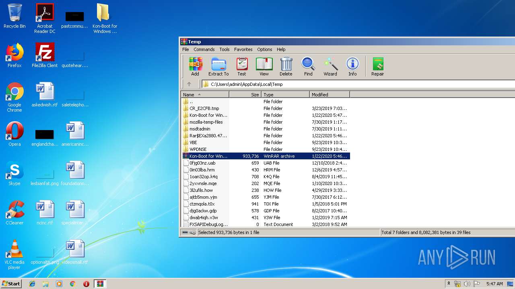Click WinRAR taskbar button
This screenshot has width=515, height=289.
(100, 284)
